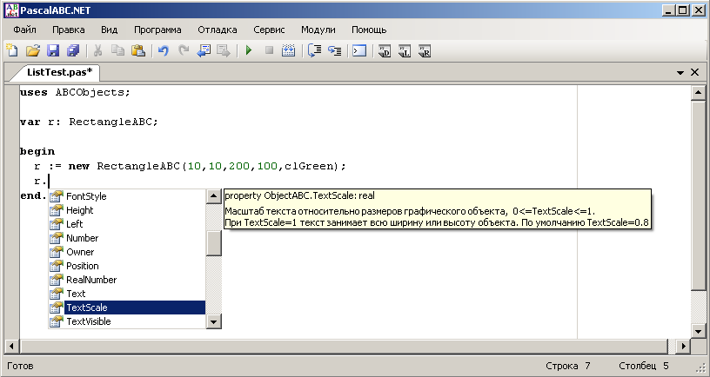The image size is (710, 377).
Task: Select the ListTest.pas tab
Action: [x=59, y=72]
